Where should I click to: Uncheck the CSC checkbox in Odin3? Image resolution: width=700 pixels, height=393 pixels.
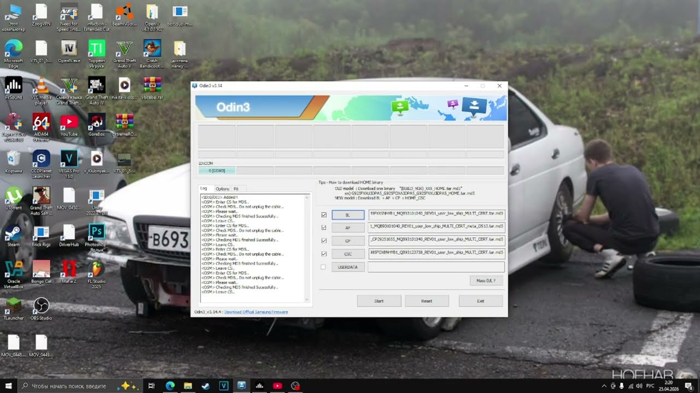(x=324, y=254)
